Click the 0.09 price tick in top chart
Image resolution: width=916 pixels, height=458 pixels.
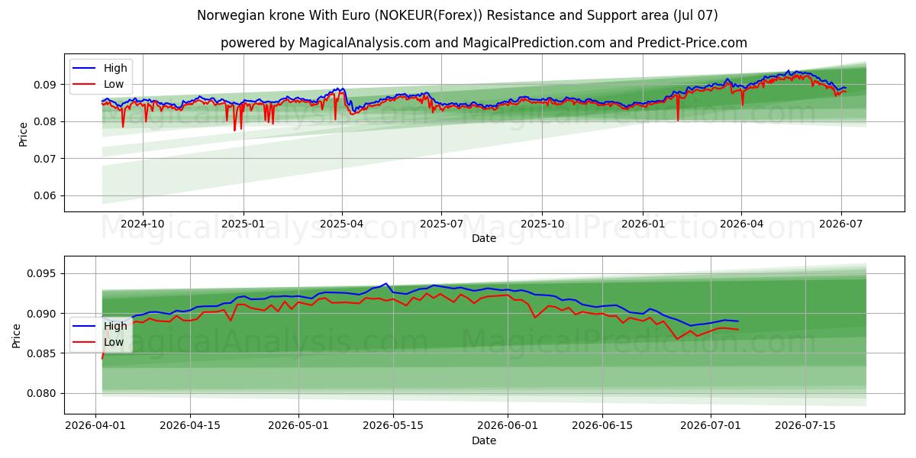pos(45,85)
